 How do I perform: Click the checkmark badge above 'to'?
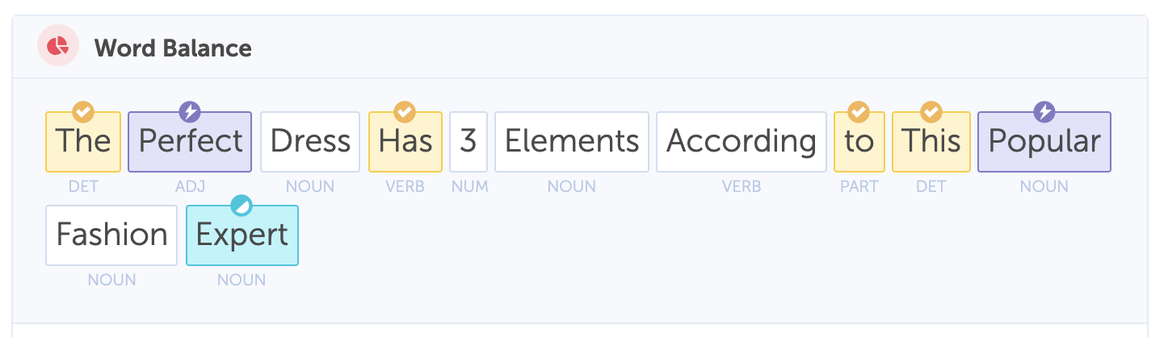click(859, 111)
